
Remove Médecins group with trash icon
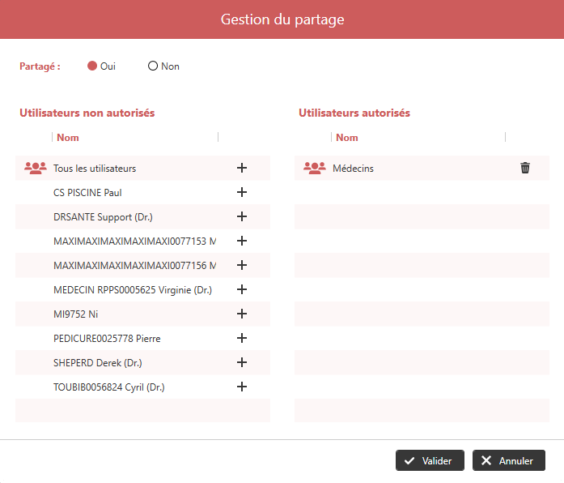[x=525, y=168]
